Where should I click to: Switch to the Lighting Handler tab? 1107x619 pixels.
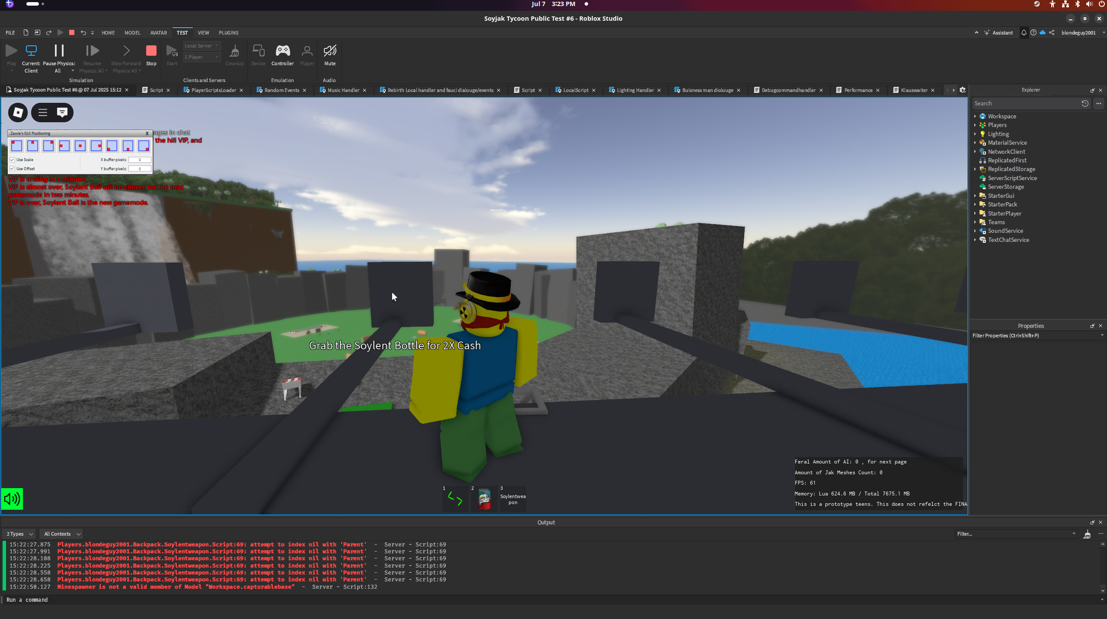pyautogui.click(x=635, y=90)
